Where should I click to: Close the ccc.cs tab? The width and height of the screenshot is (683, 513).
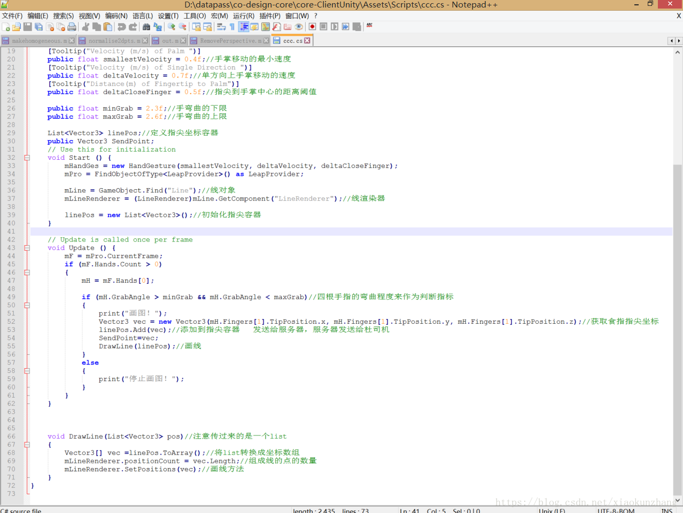click(307, 41)
